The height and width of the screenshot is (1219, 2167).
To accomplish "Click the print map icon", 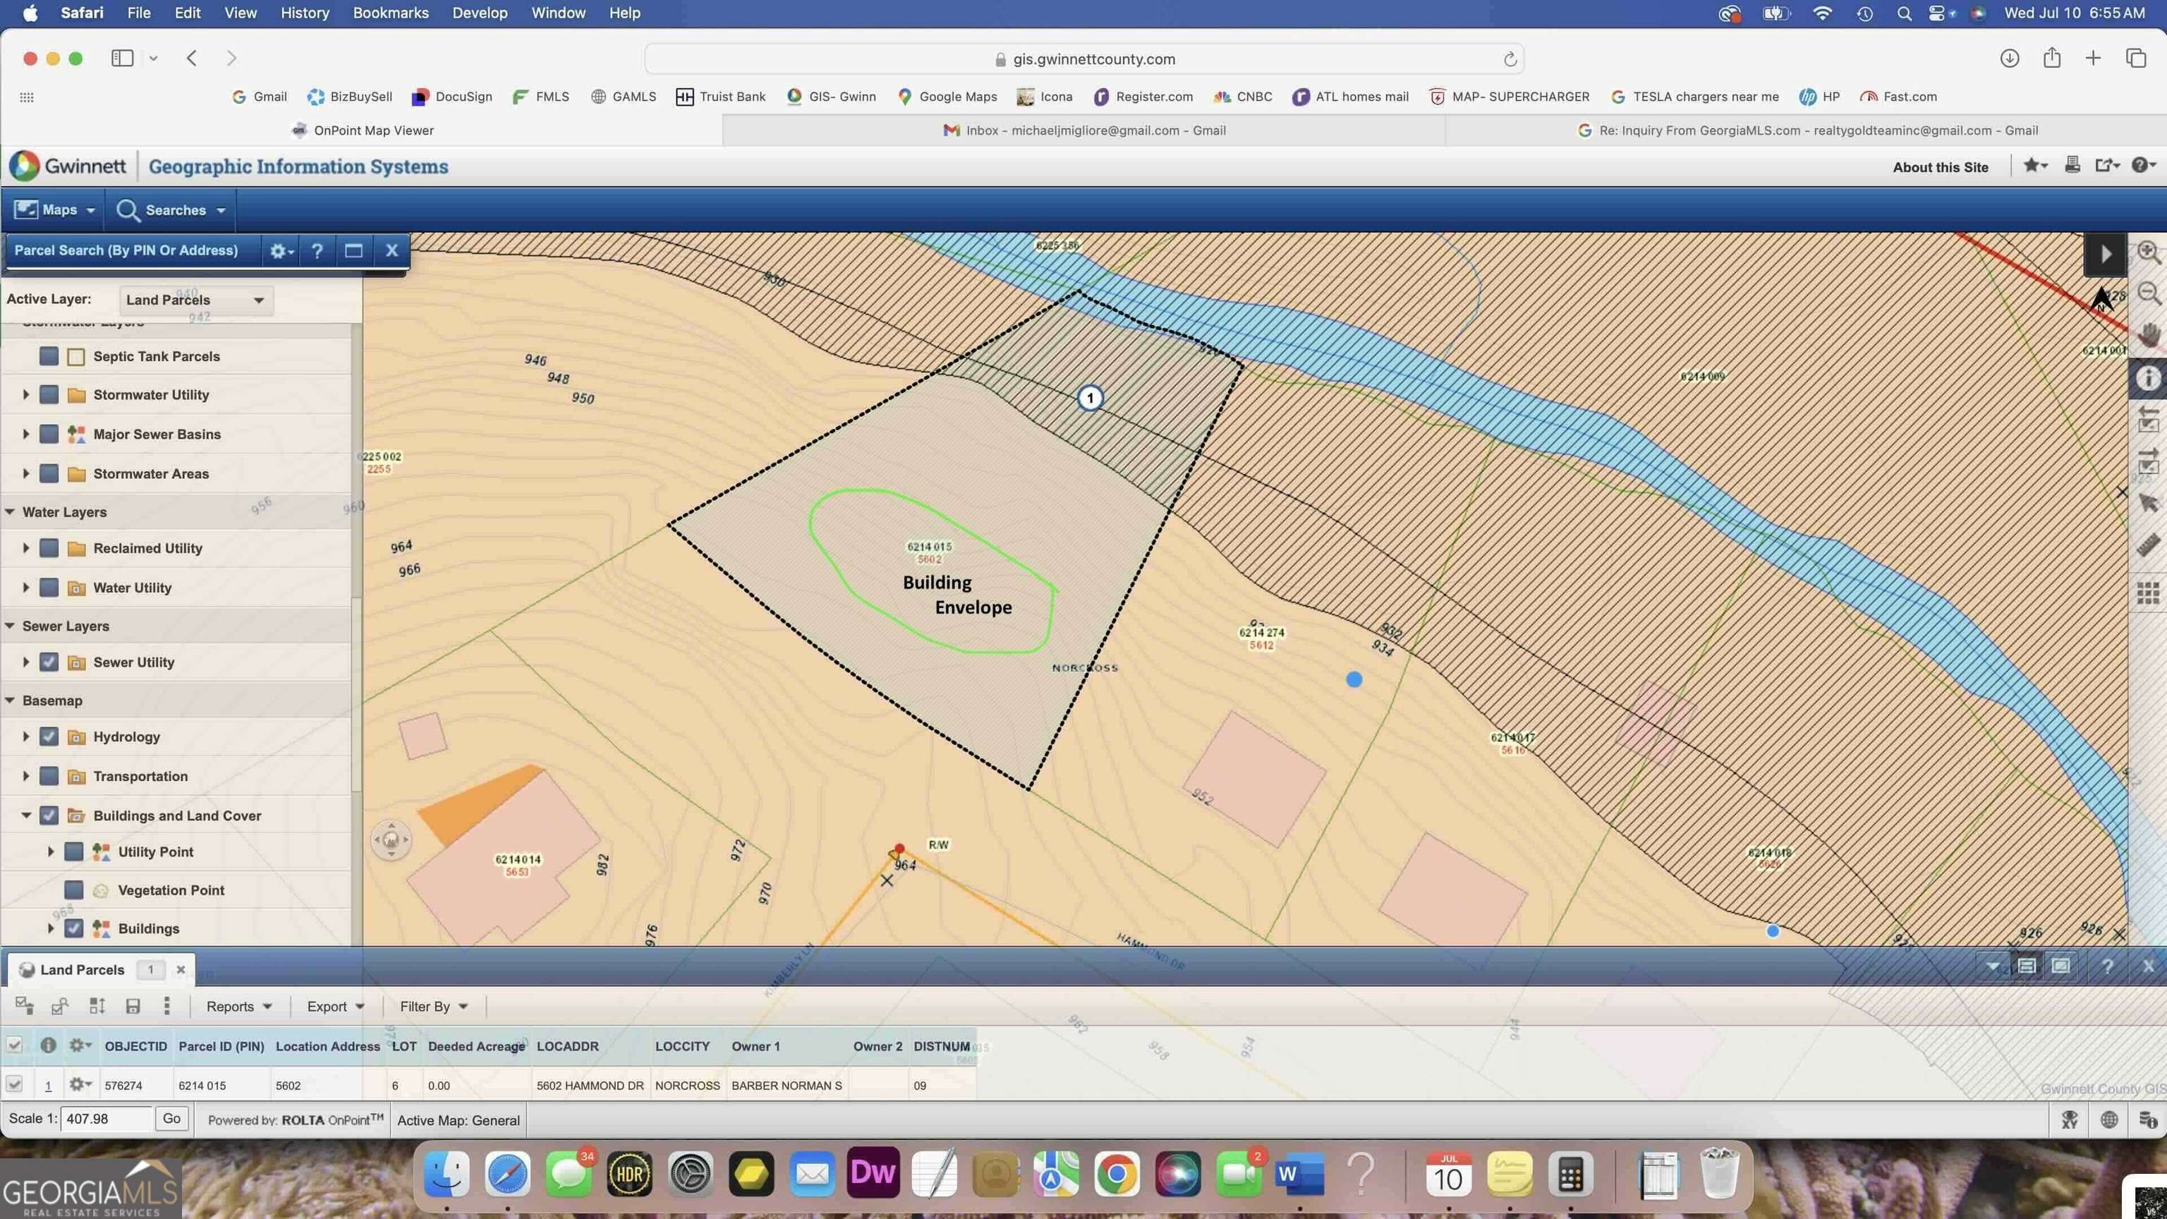I will (2072, 166).
